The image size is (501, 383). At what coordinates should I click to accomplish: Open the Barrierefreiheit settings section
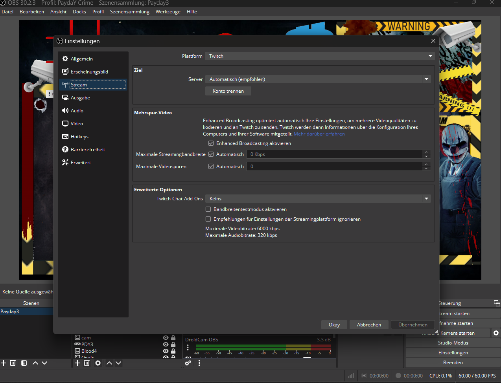point(88,150)
